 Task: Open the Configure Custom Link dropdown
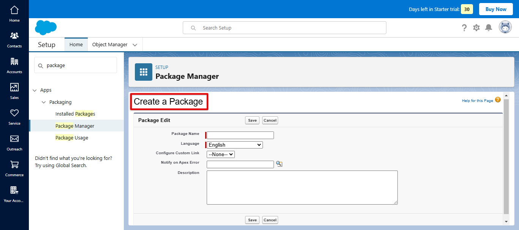(221, 155)
